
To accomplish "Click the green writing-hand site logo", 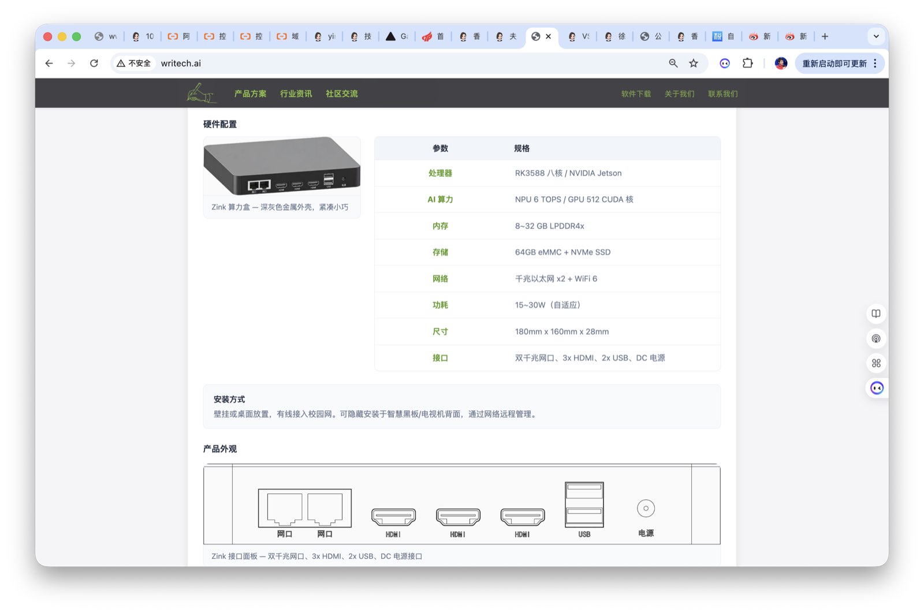I will (202, 93).
